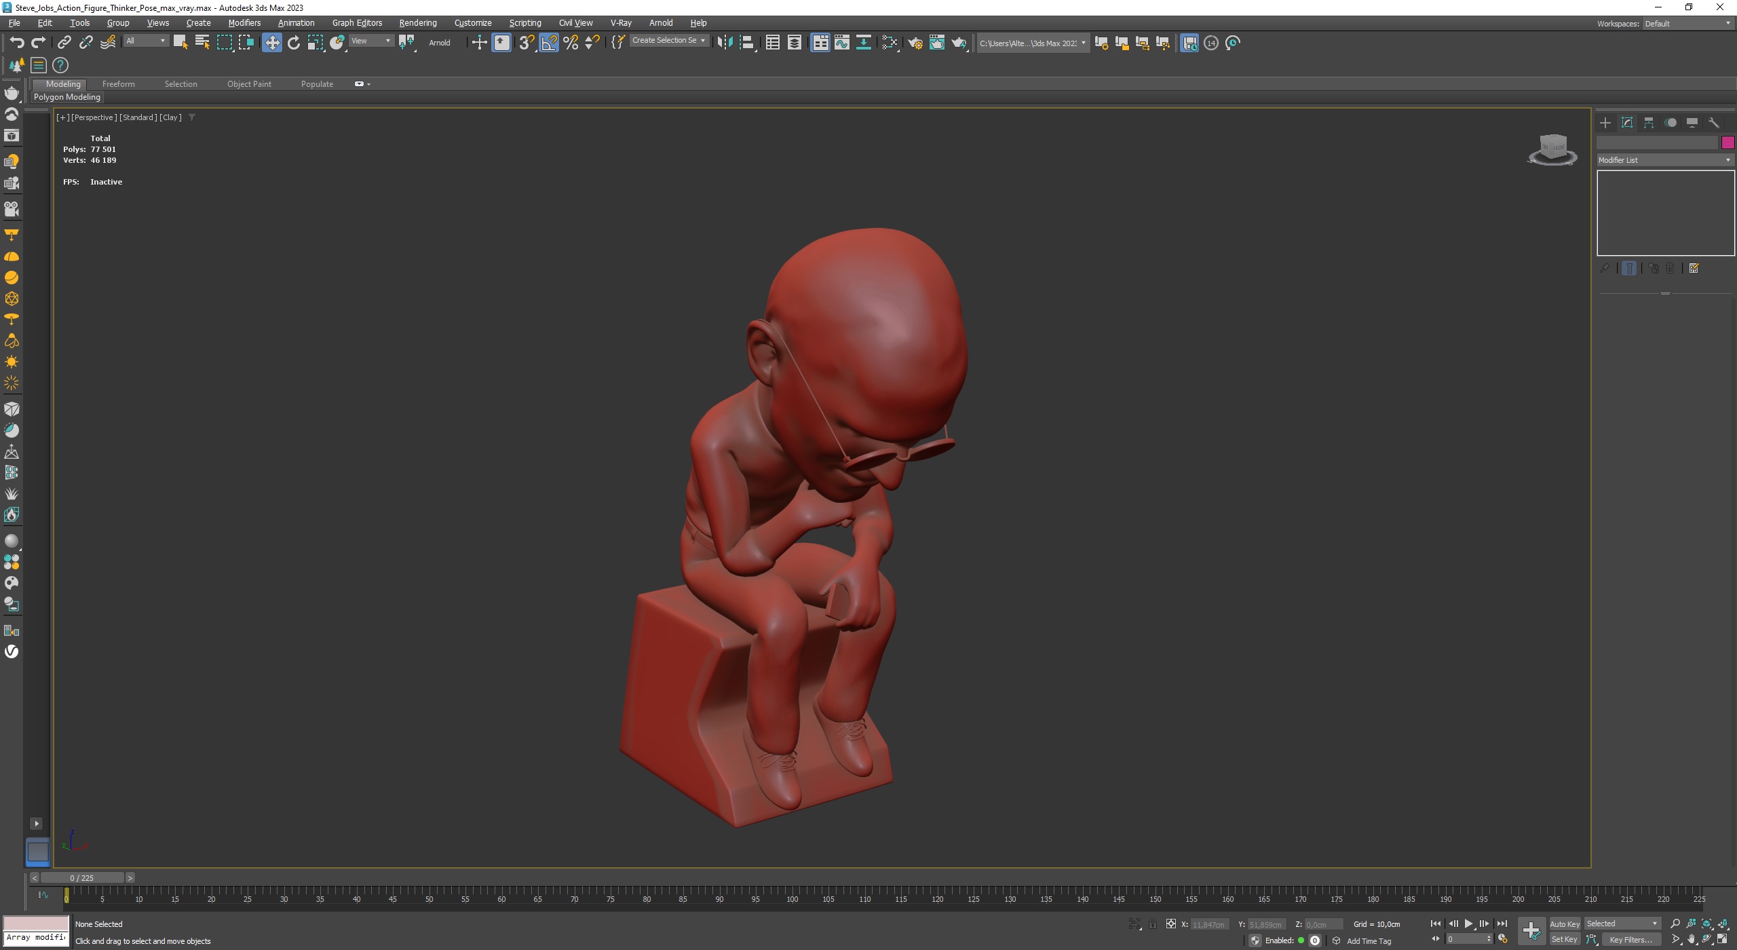The height and width of the screenshot is (950, 1737).
Task: Open the Motion panel tab icon
Action: click(x=1671, y=123)
